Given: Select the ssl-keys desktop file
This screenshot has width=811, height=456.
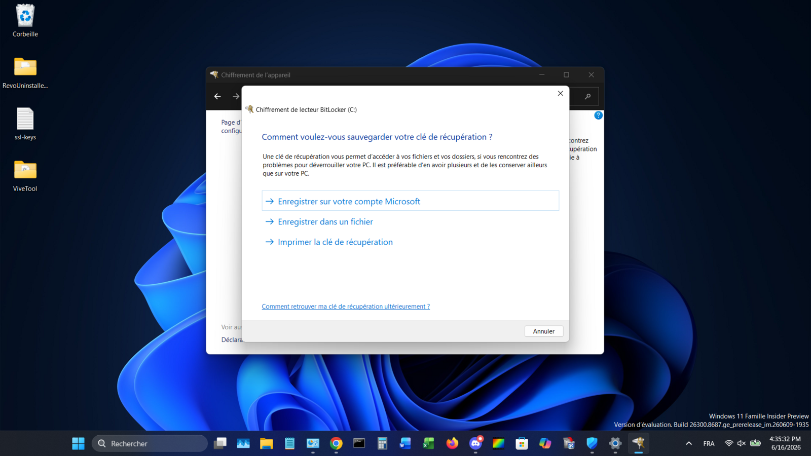Looking at the screenshot, I should point(25,124).
